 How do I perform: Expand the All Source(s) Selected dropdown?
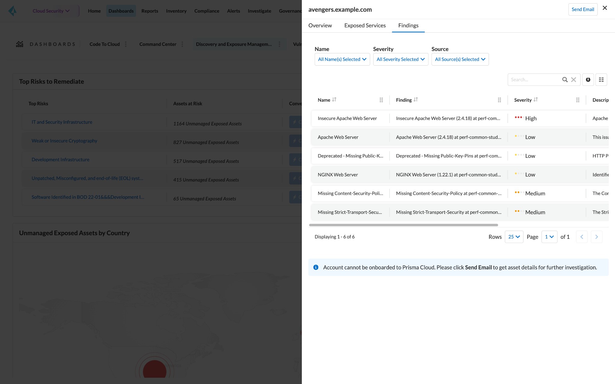(460, 59)
